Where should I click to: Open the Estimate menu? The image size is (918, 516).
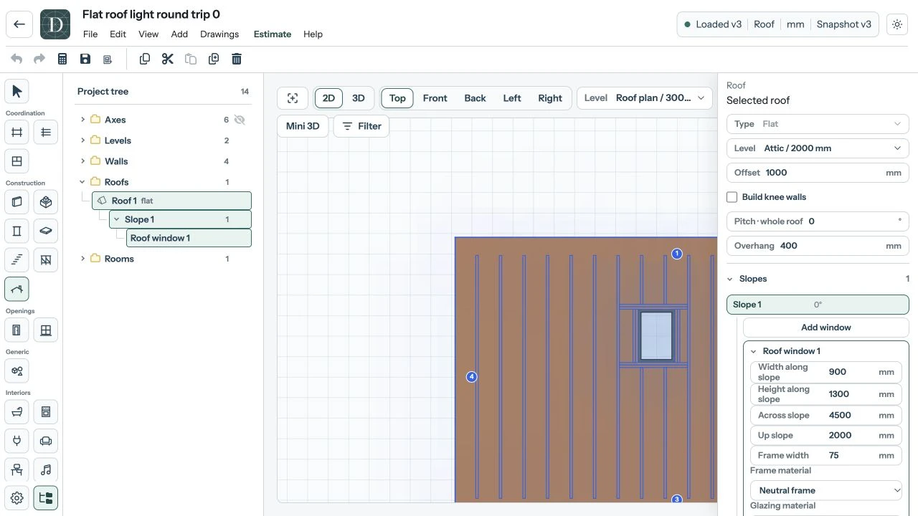[273, 34]
